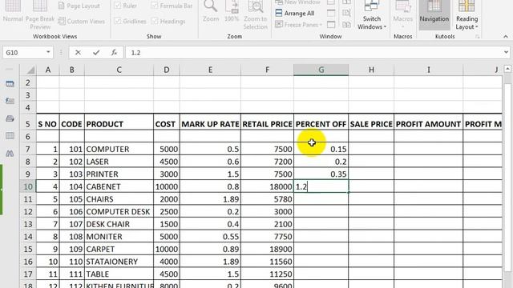Image resolution: width=513 pixels, height=288 pixels.
Task: Open Kutools name manager pane icon
Action: (x=10, y=118)
